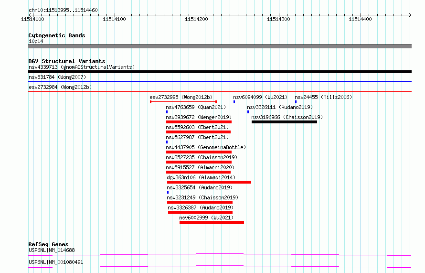425x273 pixels.
Task: Click the chr10:11513995..11514460 coordinates label
Action: point(63,11)
